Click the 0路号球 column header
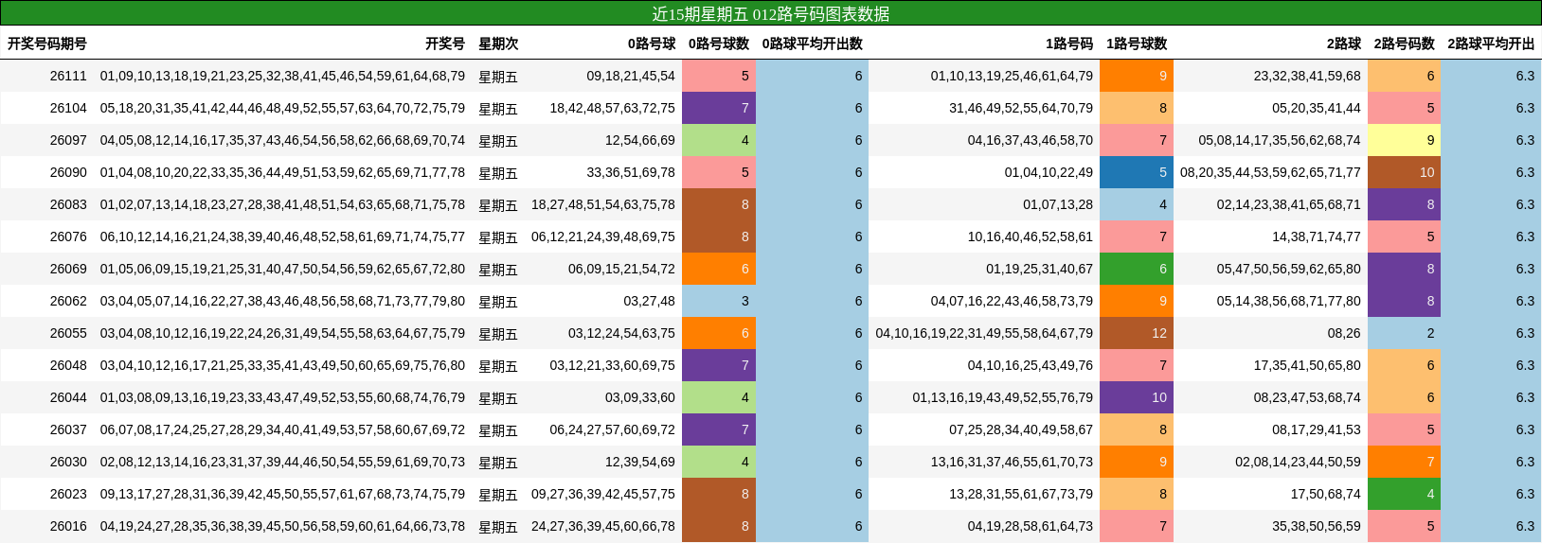 pos(652,44)
